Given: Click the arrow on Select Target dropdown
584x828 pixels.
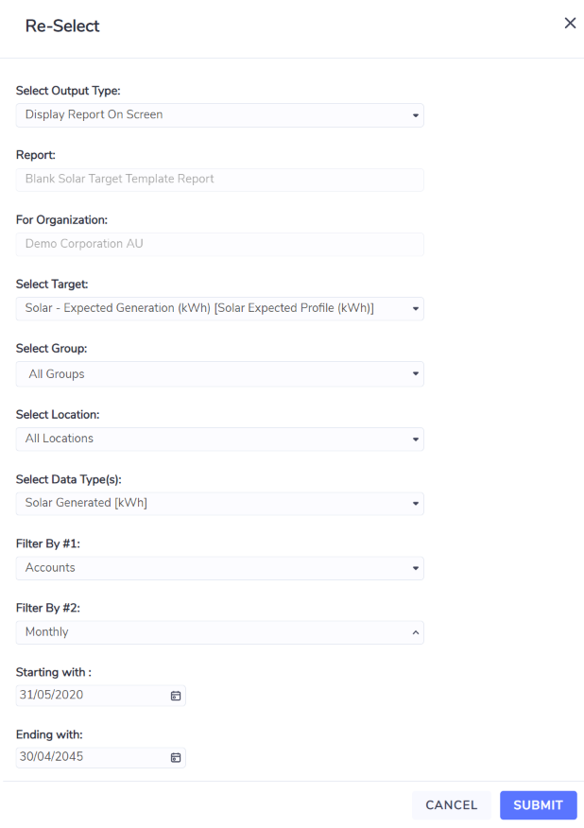Looking at the screenshot, I should click(x=416, y=309).
